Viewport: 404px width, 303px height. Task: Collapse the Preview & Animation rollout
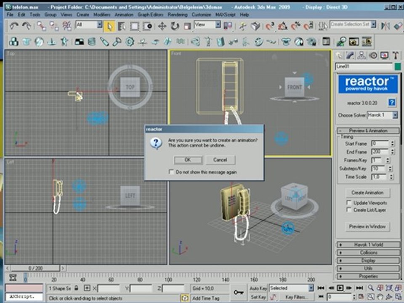pos(368,130)
